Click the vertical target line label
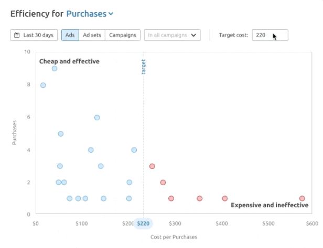Viewport: 323px width, 248px height. [x=144, y=66]
